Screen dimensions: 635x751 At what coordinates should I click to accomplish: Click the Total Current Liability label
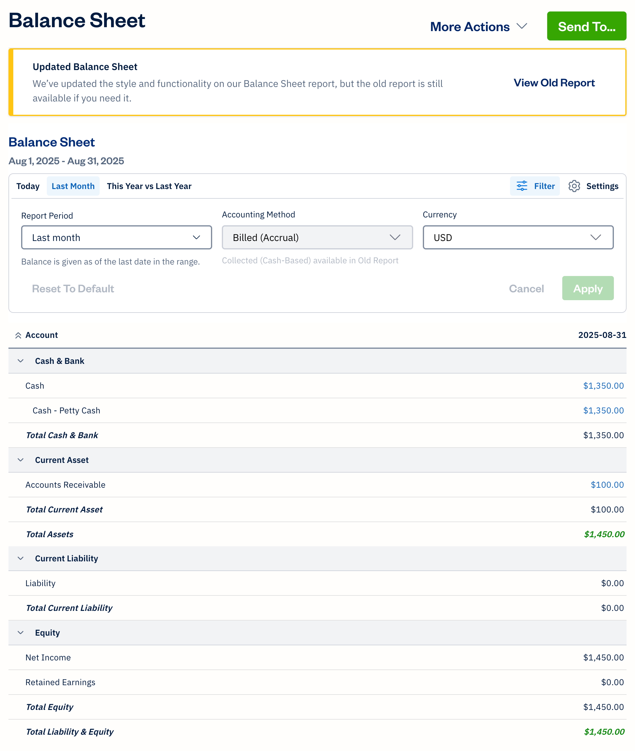pos(69,608)
